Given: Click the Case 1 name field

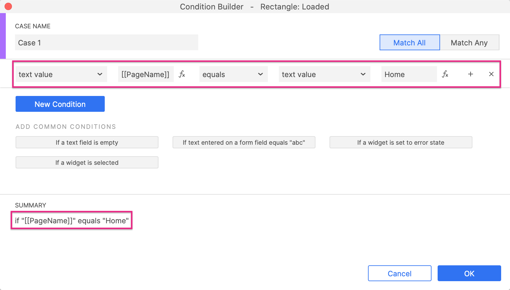Looking at the screenshot, I should pos(107,42).
